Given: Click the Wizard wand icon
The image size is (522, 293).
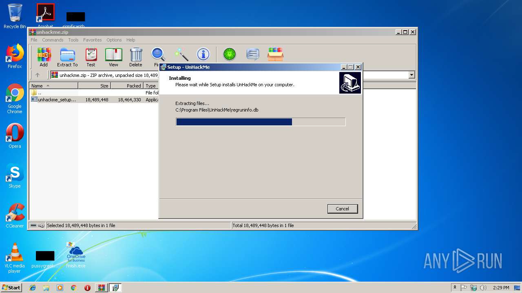Looking at the screenshot, I should point(181,54).
